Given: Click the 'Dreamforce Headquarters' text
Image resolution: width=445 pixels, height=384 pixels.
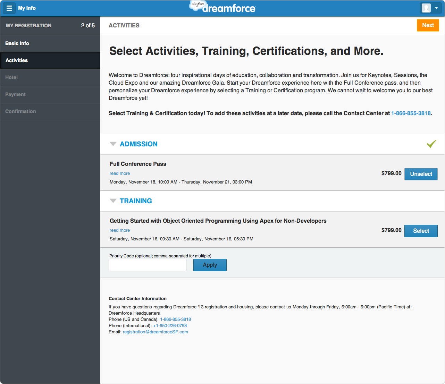Looking at the screenshot, I should pos(134,313).
